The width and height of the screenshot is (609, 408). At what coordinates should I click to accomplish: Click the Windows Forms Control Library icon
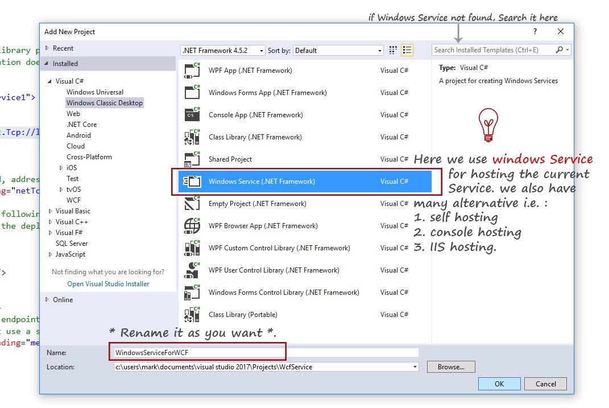192,292
